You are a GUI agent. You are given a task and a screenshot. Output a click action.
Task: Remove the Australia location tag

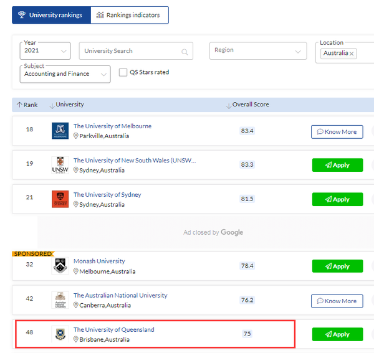click(352, 54)
